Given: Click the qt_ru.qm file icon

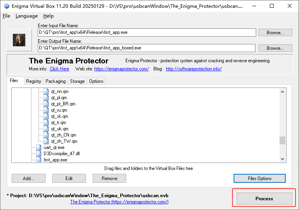Looking at the screenshot, I should [x=46, y=110].
